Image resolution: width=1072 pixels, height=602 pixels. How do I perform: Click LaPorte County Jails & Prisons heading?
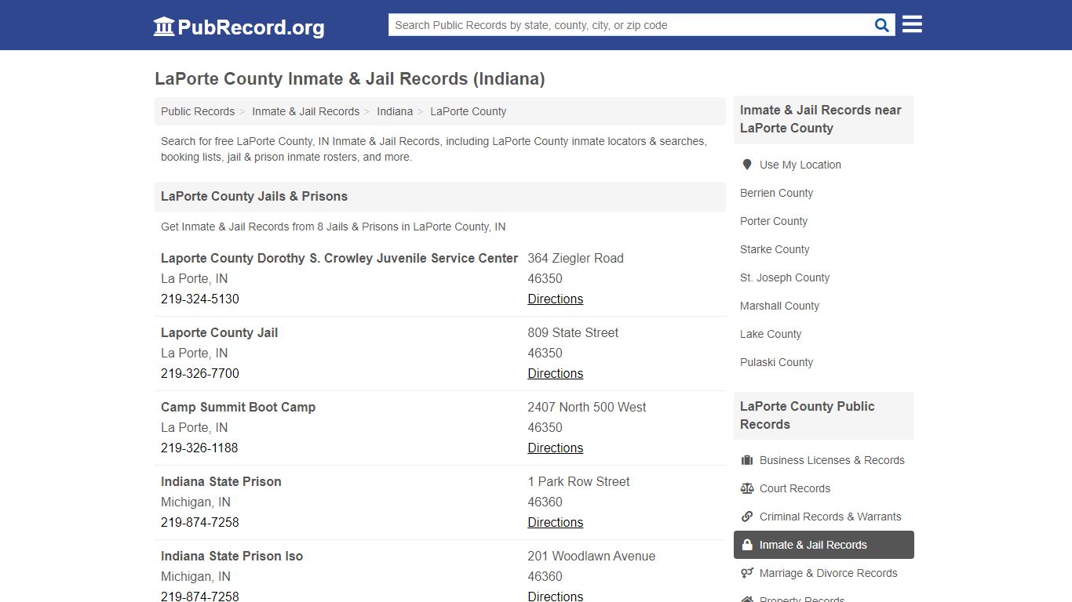[x=254, y=196]
